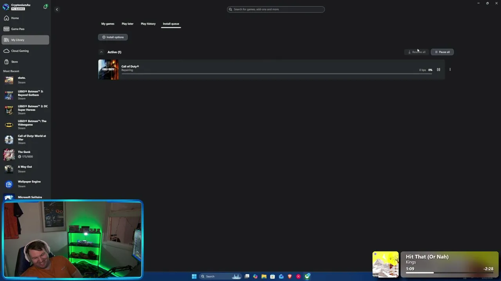Click the Call of Duty® title
The height and width of the screenshot is (281, 501).
point(130,66)
